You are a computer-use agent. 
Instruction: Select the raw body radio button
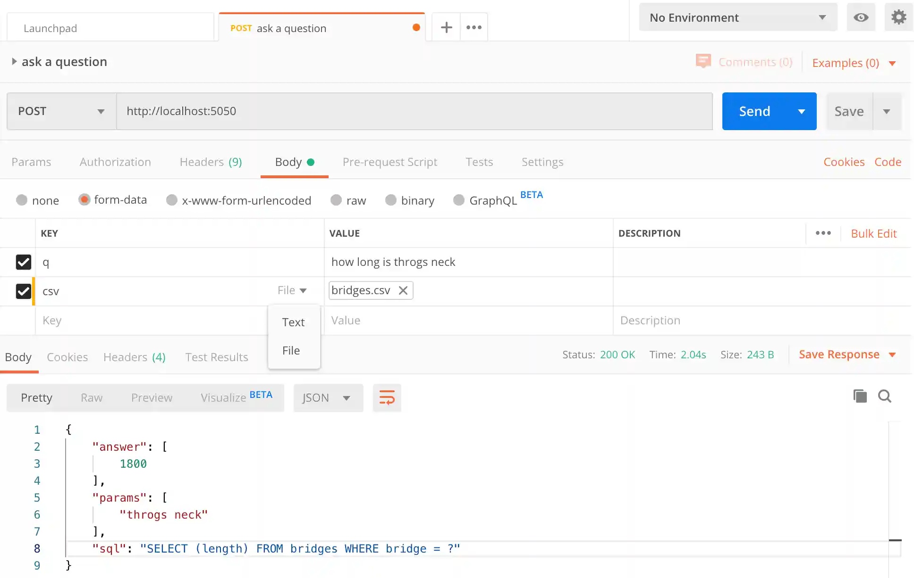(x=336, y=200)
